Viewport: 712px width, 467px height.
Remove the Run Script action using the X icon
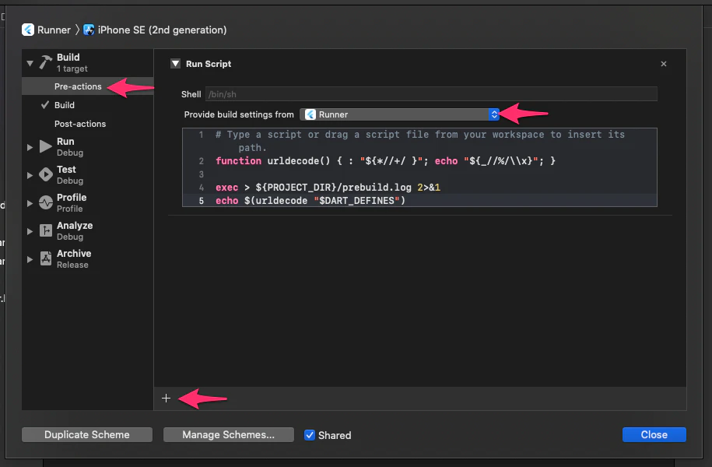[663, 64]
